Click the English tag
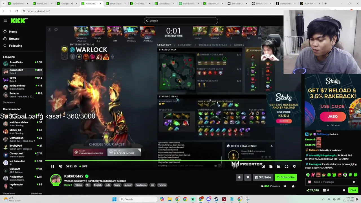This screenshot has height=203, width=361. pyautogui.click(x=98, y=185)
